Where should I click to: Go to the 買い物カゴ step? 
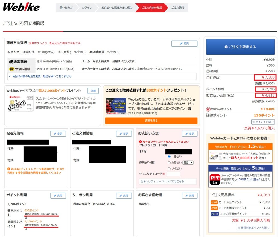pyautogui.click(x=66, y=8)
